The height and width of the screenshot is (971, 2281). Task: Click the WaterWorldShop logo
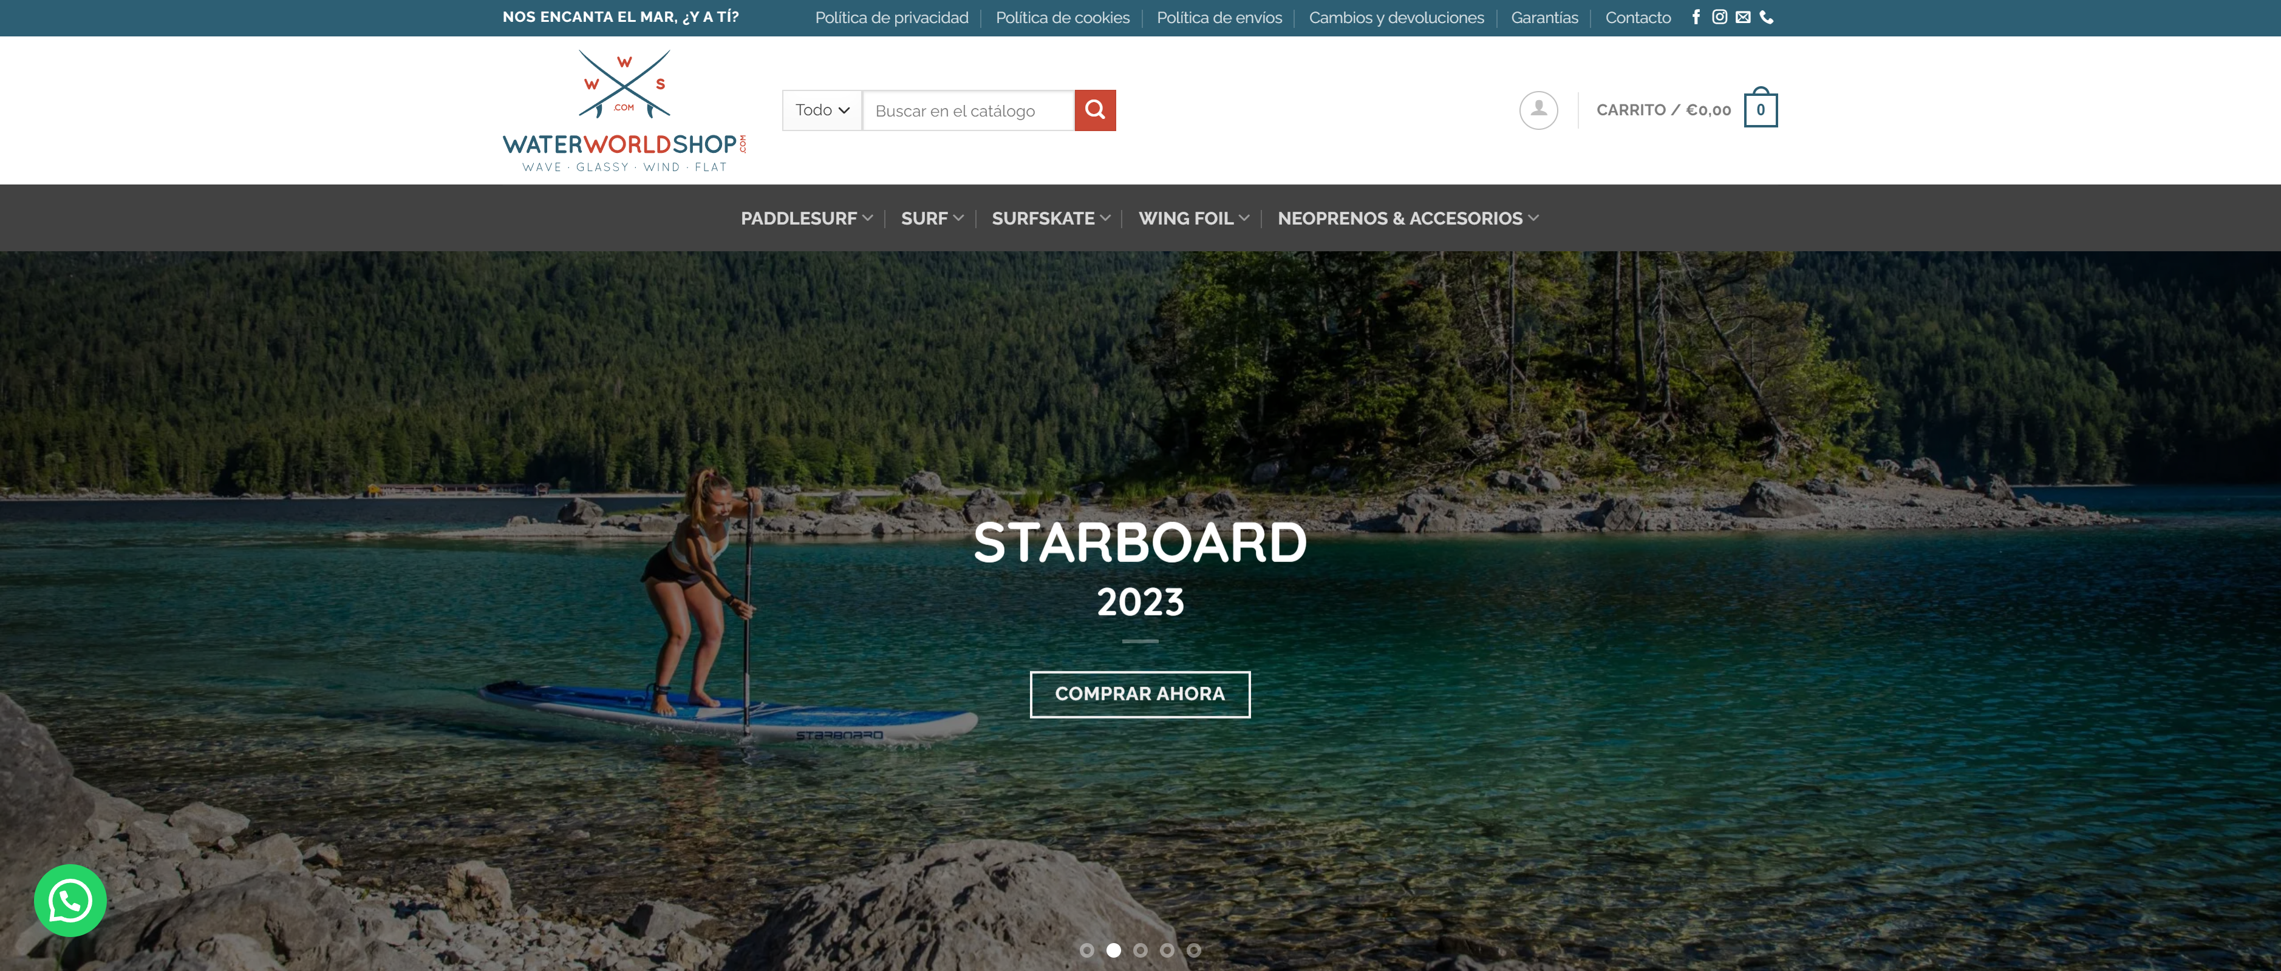pos(624,110)
